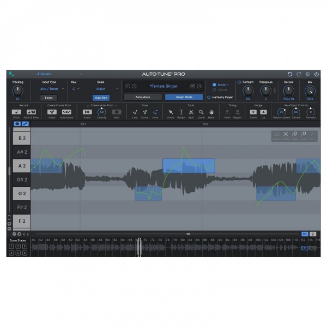Viewport: 327px width, 327px height.
Task: Open the Female Singer preset name list
Action: pos(163,86)
